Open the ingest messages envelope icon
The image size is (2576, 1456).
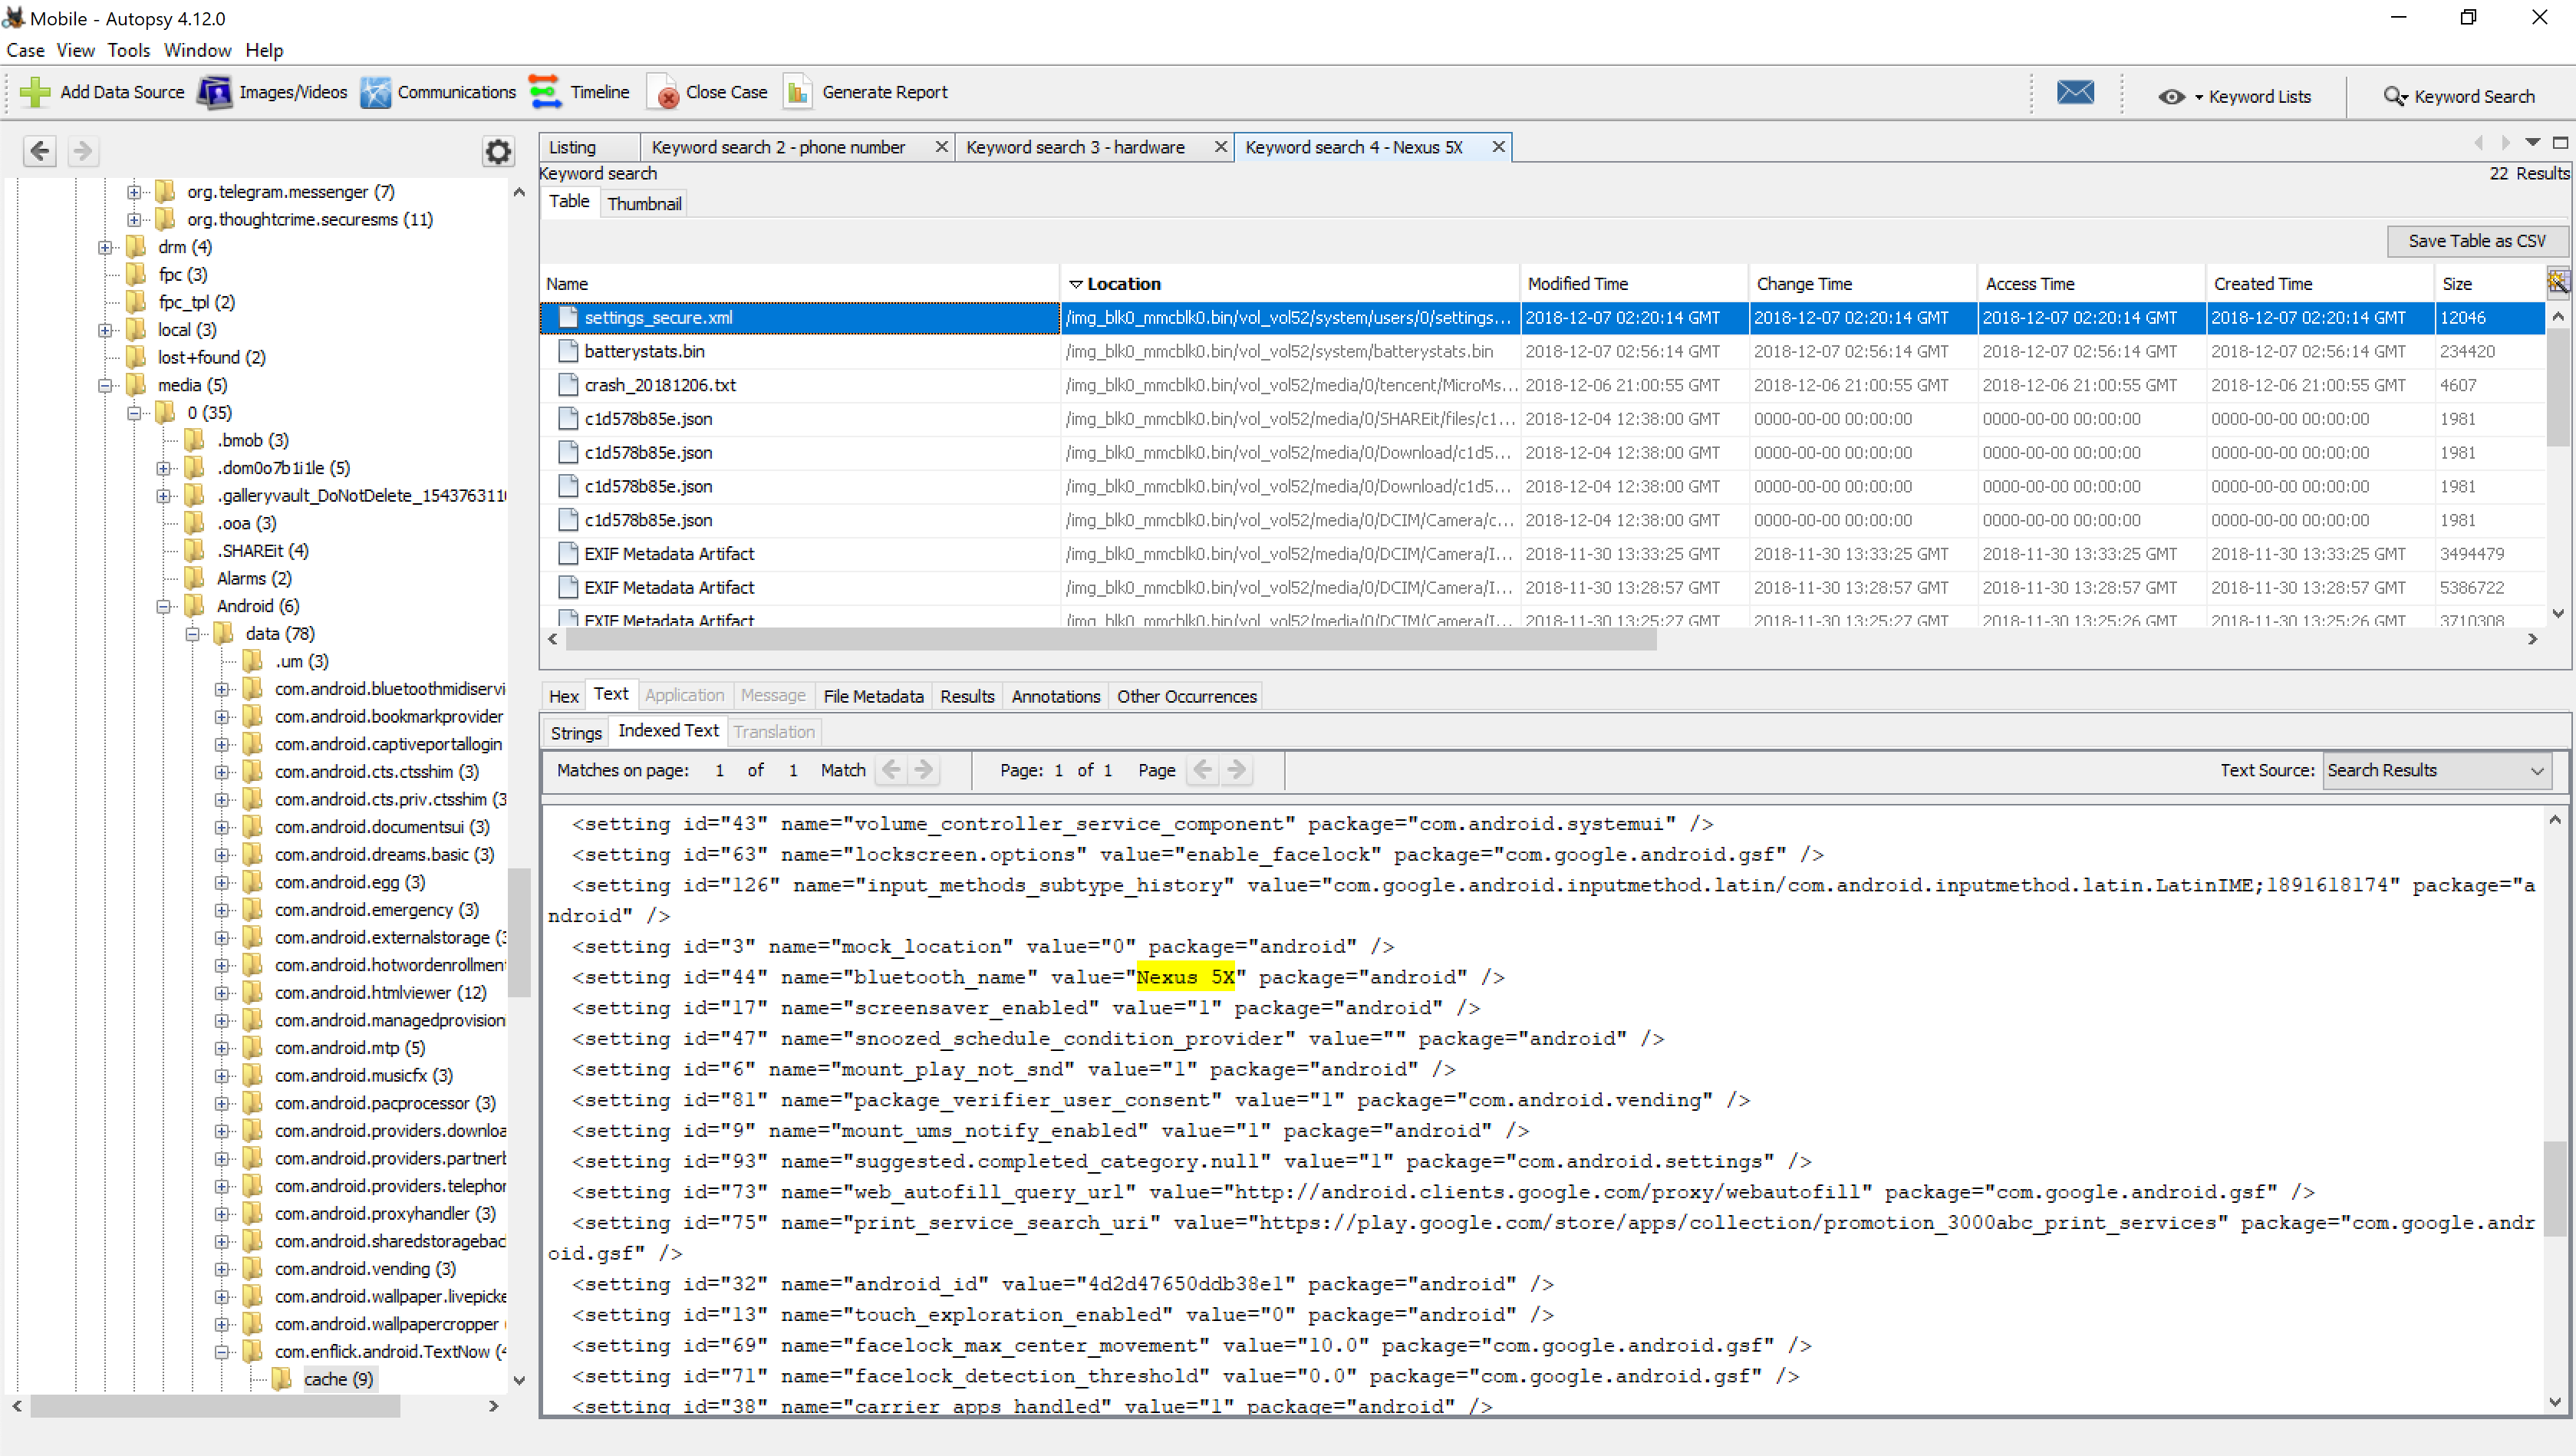(2075, 93)
